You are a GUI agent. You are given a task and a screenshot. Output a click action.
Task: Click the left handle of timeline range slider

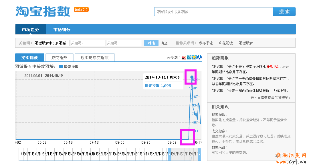coord(169,154)
